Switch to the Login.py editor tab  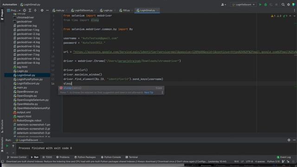click(x=108, y=10)
